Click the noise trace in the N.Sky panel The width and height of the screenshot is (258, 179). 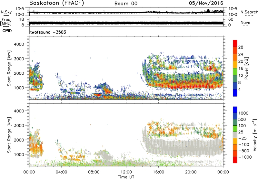click(126, 12)
